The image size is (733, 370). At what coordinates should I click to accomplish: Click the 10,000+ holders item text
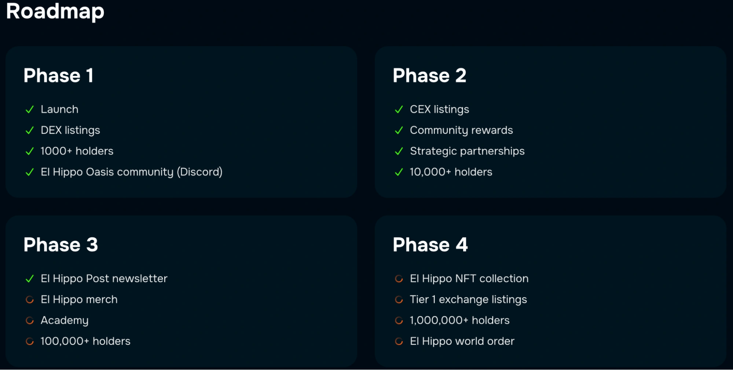451,172
